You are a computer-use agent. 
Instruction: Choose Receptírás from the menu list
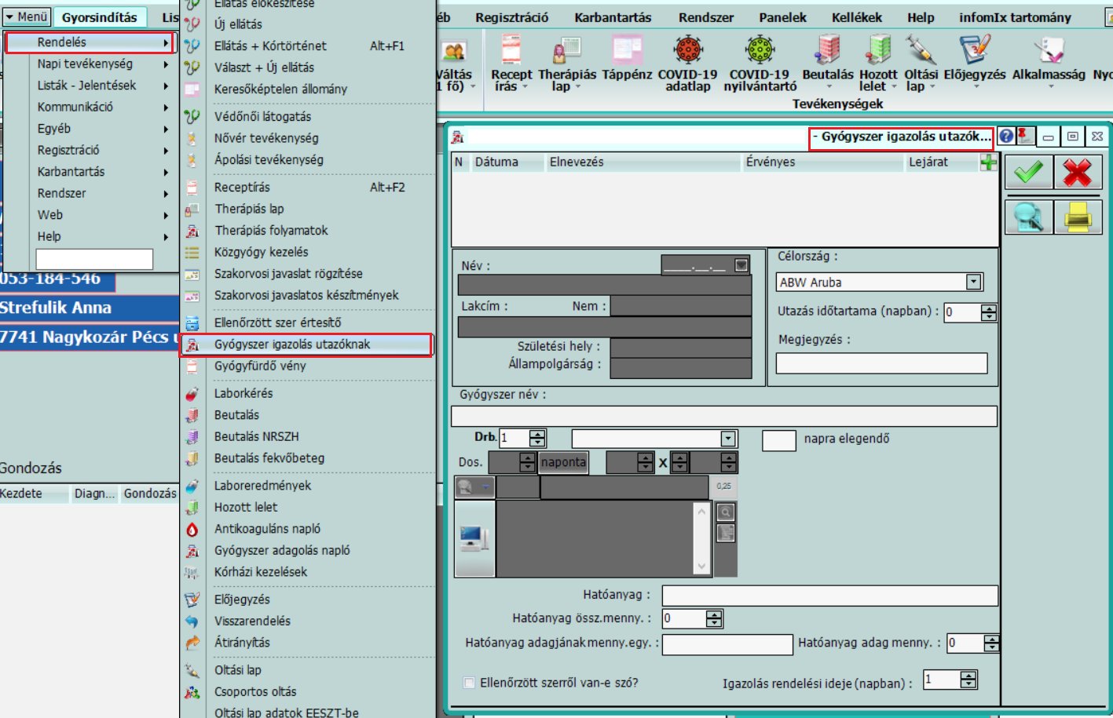point(242,188)
